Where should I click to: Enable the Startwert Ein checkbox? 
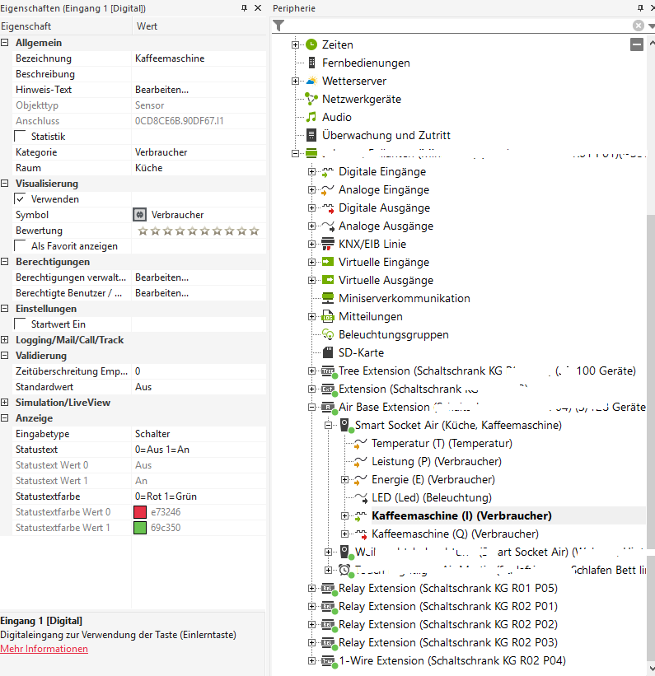(20, 324)
